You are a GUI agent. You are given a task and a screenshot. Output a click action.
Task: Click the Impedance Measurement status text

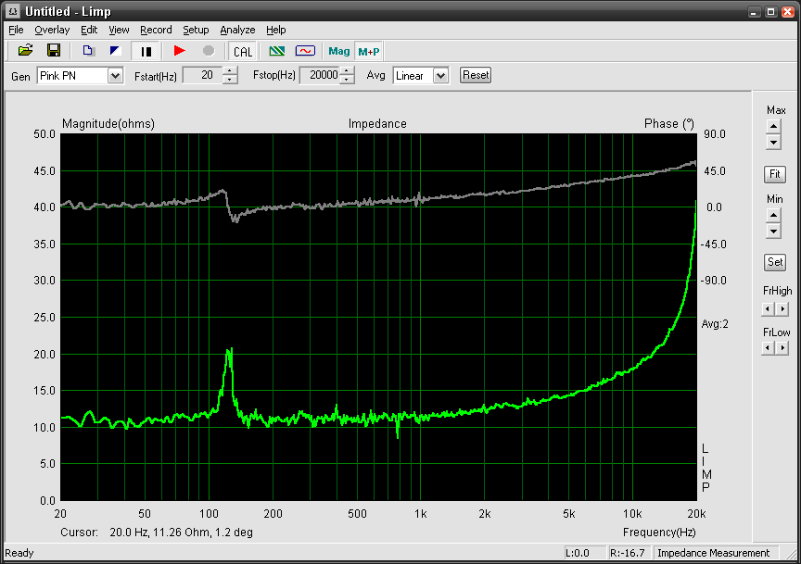pyautogui.click(x=713, y=553)
